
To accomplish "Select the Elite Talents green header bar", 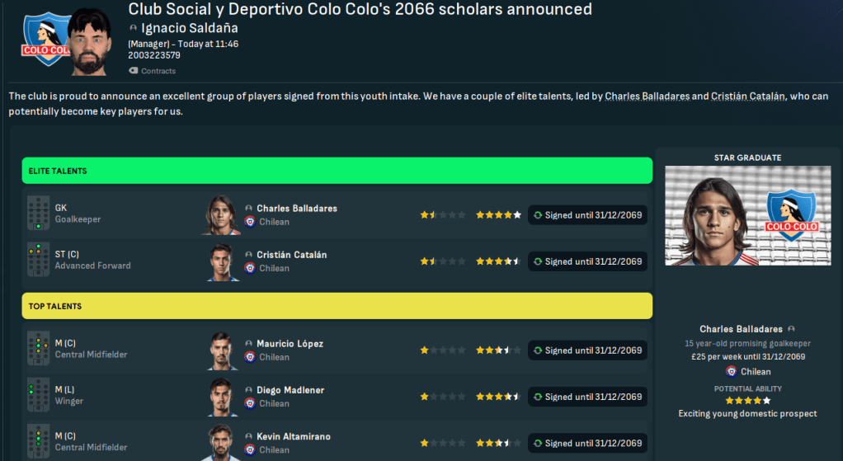I will (x=337, y=171).
